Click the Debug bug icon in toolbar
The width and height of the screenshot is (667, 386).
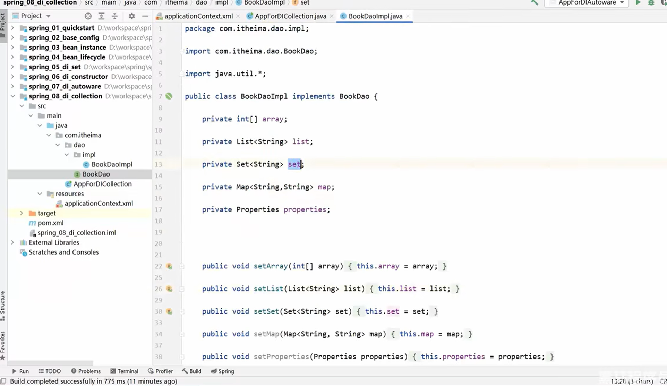coord(651,3)
